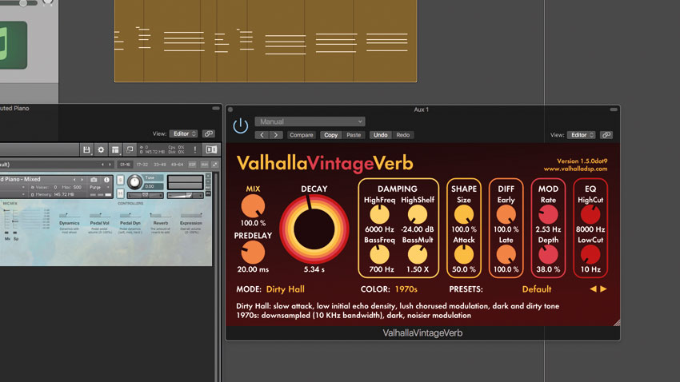The width and height of the screenshot is (680, 382).
Task: Open the Purge dropdown menu
Action: pyautogui.click(x=101, y=187)
